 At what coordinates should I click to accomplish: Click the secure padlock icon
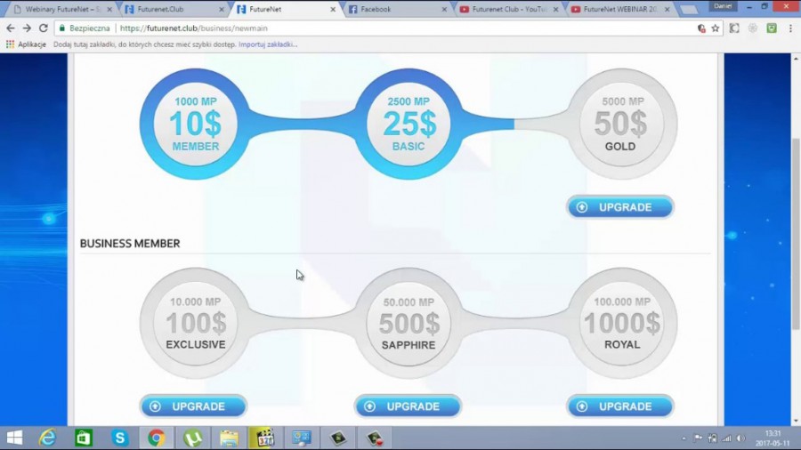click(x=62, y=28)
